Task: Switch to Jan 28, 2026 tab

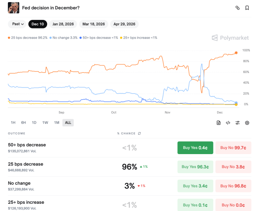Action: point(63,24)
